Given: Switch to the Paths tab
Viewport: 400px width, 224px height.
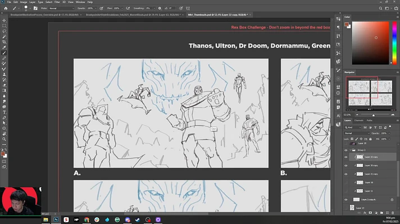Looking at the screenshot, I should click(370, 120).
